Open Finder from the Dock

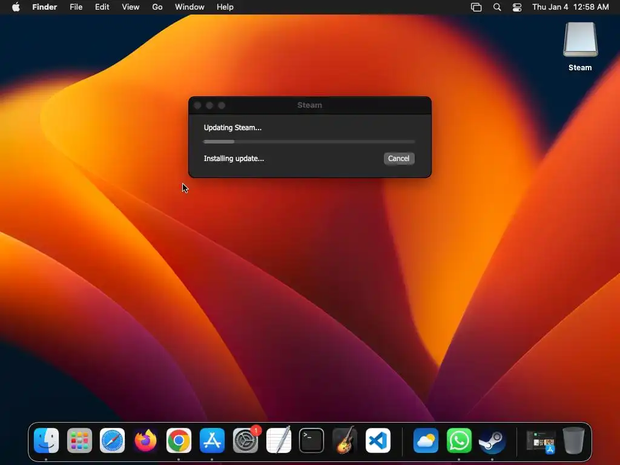[x=46, y=441]
